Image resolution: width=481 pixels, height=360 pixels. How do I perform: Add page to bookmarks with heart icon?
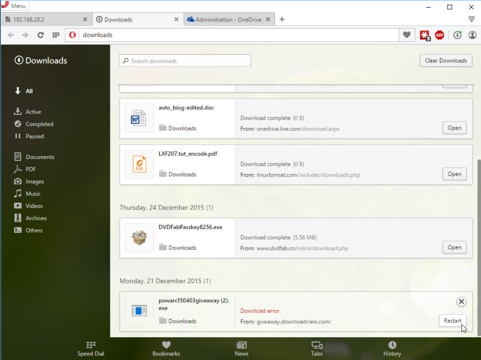point(407,35)
